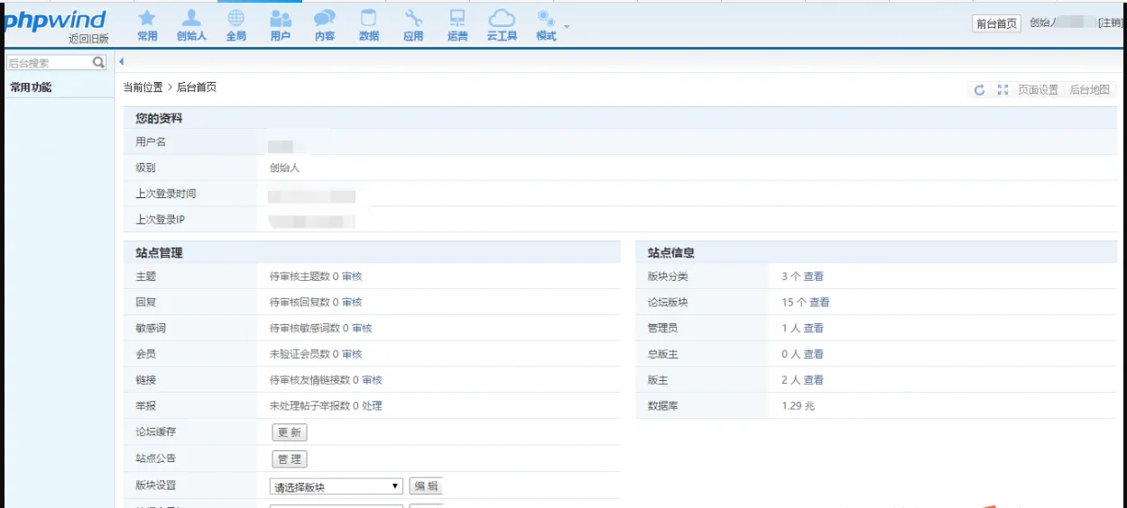The height and width of the screenshot is (508, 1127).
Task: Click the search magnifier icon
Action: (99, 63)
